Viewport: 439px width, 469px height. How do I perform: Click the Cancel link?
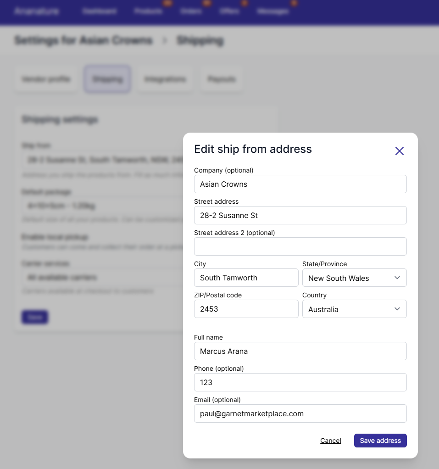(x=330, y=441)
